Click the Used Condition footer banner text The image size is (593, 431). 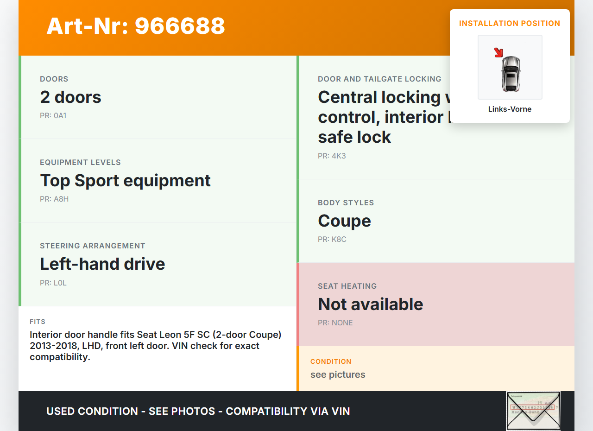point(198,411)
